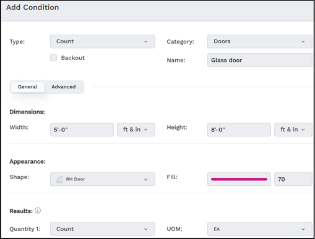
Task: Click the Height input field 8'-0"
Action: pyautogui.click(x=239, y=130)
